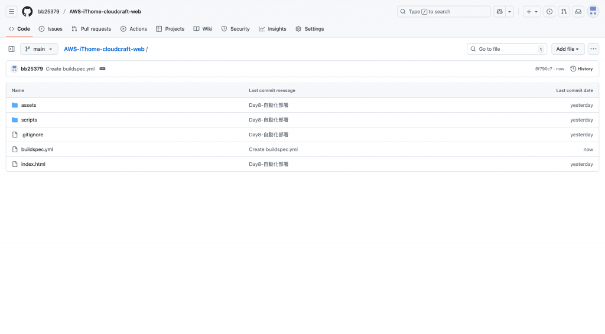Open user profile avatar menu

pyautogui.click(x=593, y=12)
